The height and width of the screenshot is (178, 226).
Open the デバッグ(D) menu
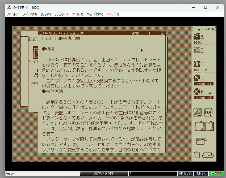coord(61,14)
